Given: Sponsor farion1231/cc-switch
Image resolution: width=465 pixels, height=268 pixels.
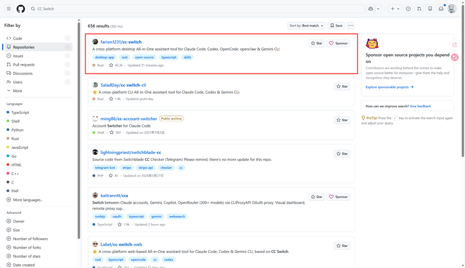Looking at the screenshot, I should click(x=339, y=43).
